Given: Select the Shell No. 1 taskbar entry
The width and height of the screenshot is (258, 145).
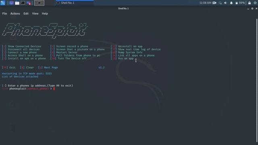Looking at the screenshot, I should (75, 3).
